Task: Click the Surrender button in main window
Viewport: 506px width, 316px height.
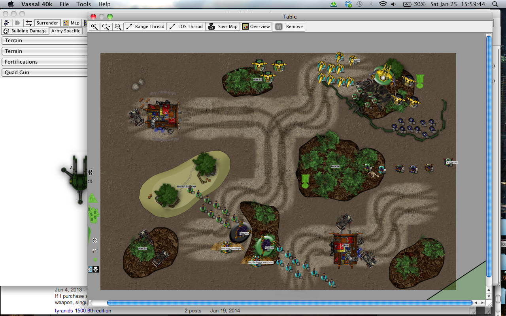Action: coord(47,23)
